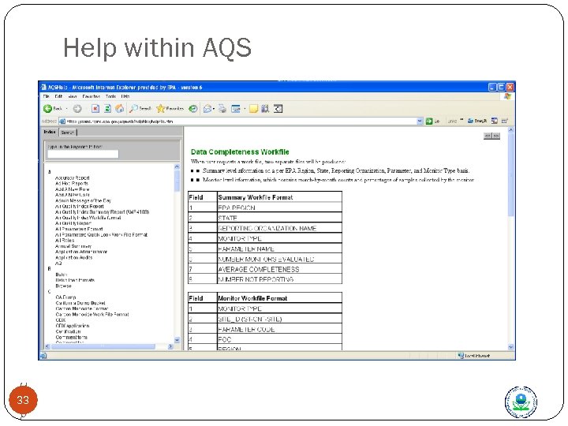568x426 pixels.
Task: Click the green Refresh page icon
Action: coord(107,108)
